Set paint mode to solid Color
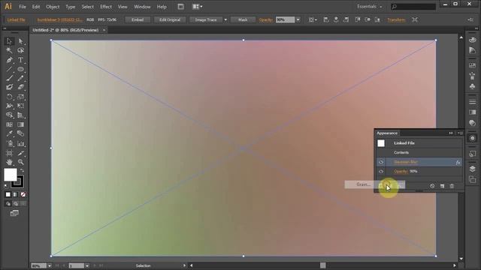 8,194
